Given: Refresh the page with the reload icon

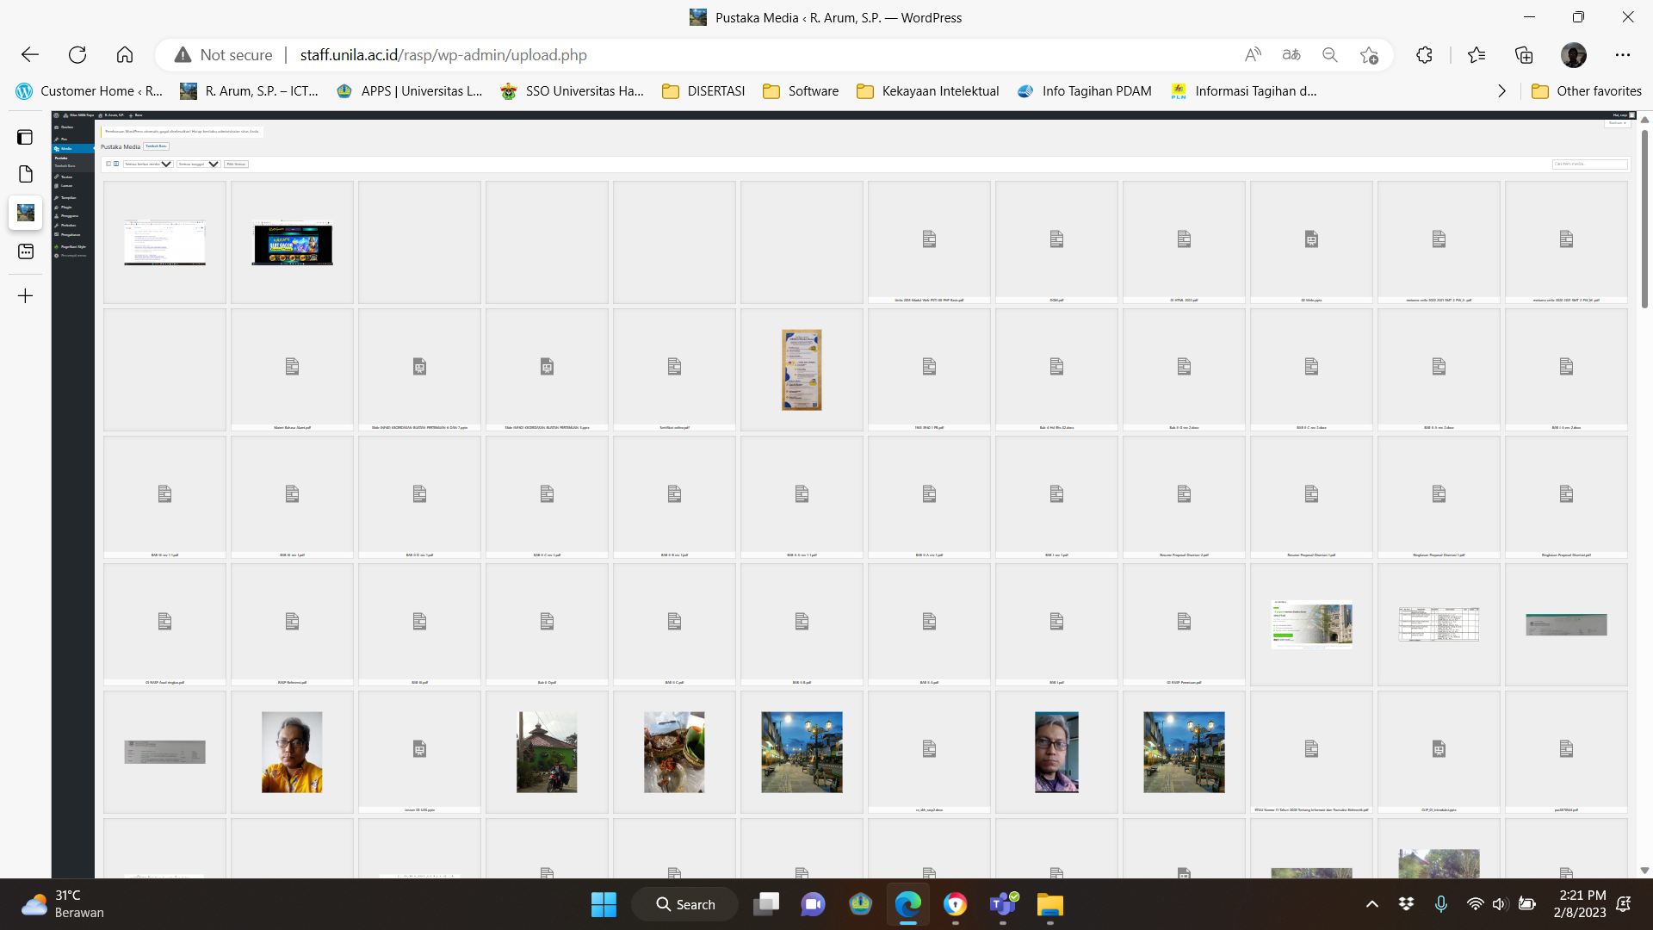Looking at the screenshot, I should 77,55.
